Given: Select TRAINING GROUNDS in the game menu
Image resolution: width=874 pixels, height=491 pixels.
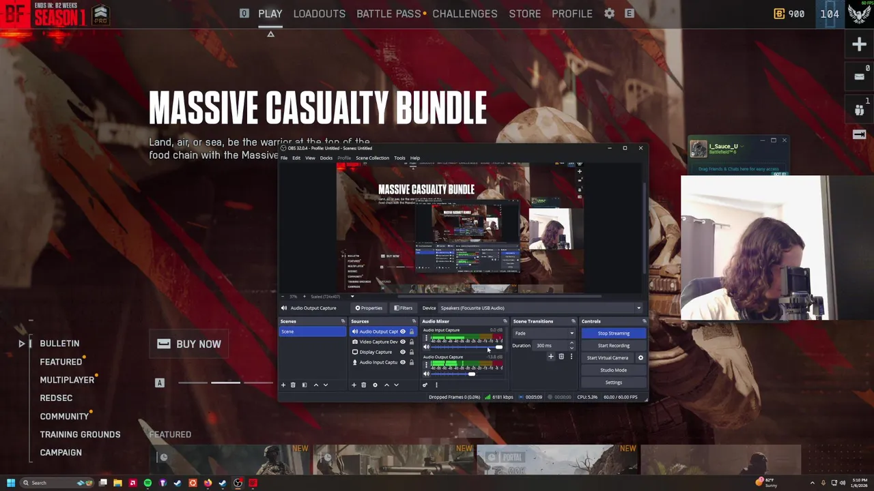Looking at the screenshot, I should (x=80, y=434).
